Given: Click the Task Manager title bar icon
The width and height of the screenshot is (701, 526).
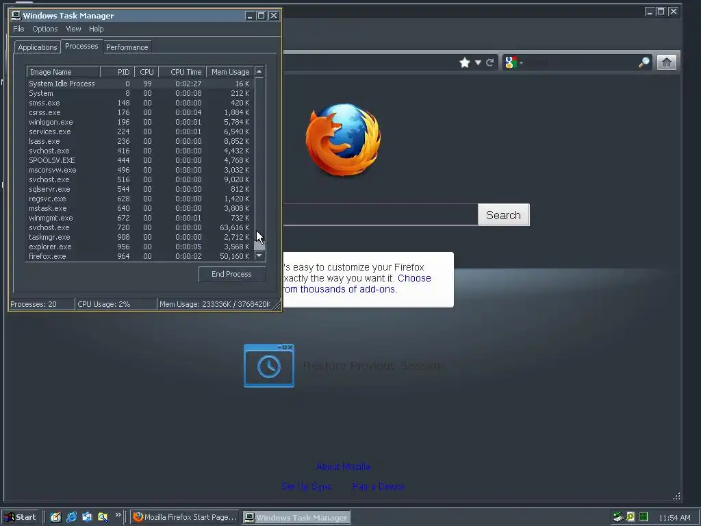Looking at the screenshot, I should point(16,16).
